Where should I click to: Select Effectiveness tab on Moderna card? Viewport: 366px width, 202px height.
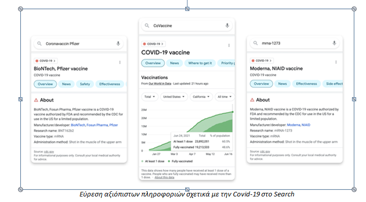[x=306, y=84]
